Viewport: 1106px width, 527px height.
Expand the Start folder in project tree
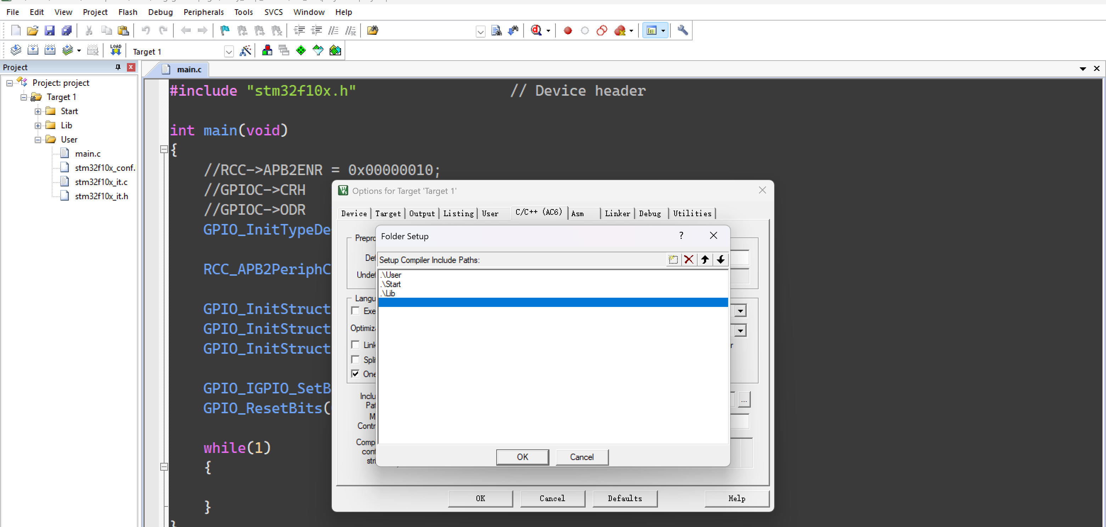point(38,112)
